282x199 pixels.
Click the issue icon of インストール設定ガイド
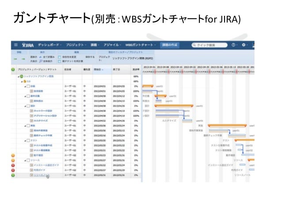click(x=31, y=165)
